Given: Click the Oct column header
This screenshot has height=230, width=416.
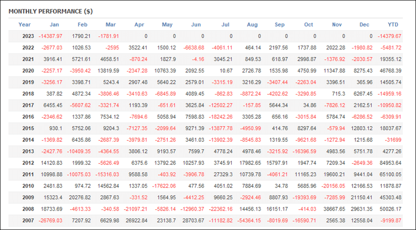Looking at the screenshot, I should tap(309, 24).
